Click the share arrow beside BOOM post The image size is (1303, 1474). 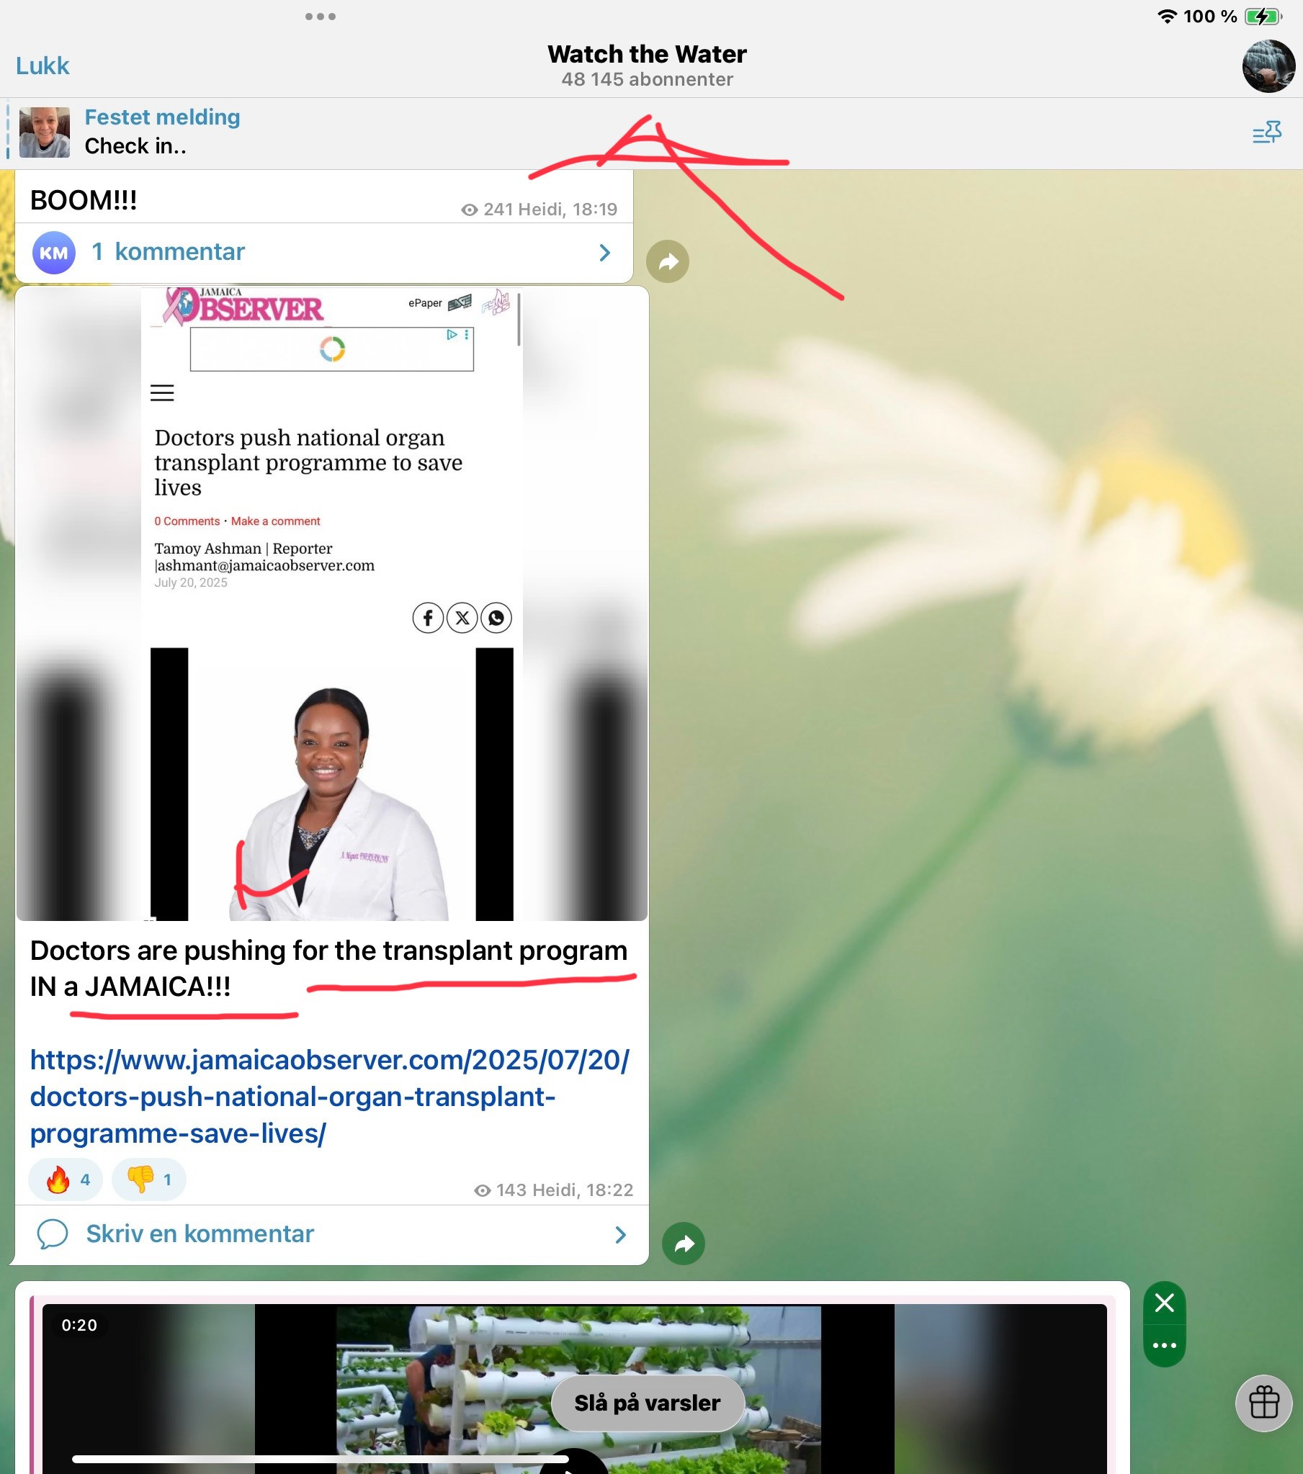pos(668,261)
